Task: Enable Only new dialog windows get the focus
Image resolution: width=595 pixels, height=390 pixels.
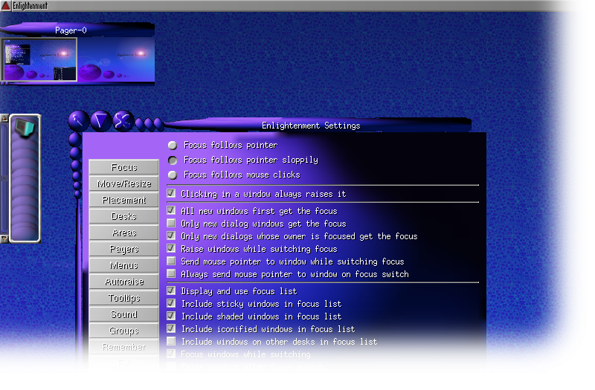Action: click(171, 223)
